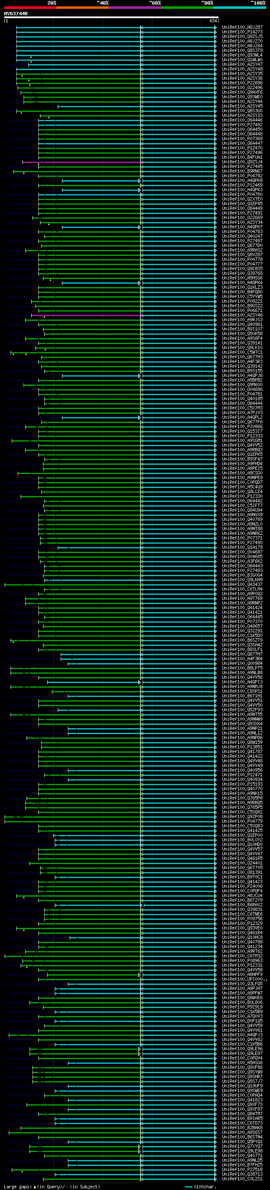The image size is (270, 1190).
Task: Select hit label UniRef100_Q8S3U0
Action: (242, 111)
